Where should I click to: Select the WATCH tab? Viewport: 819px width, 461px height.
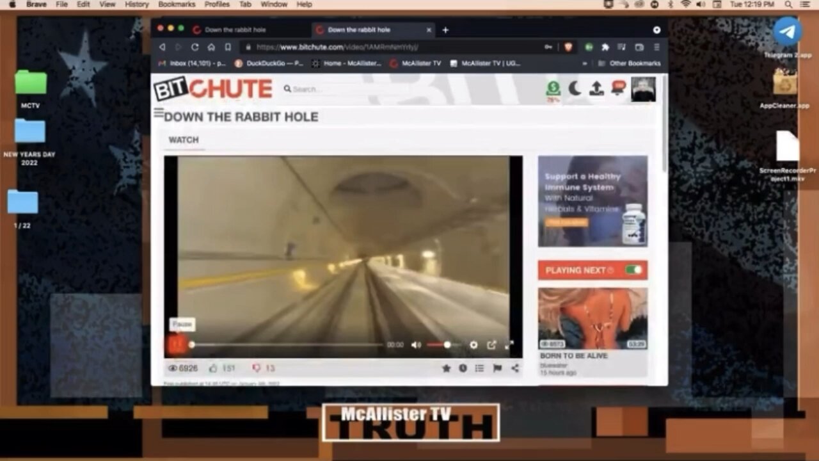(x=184, y=140)
